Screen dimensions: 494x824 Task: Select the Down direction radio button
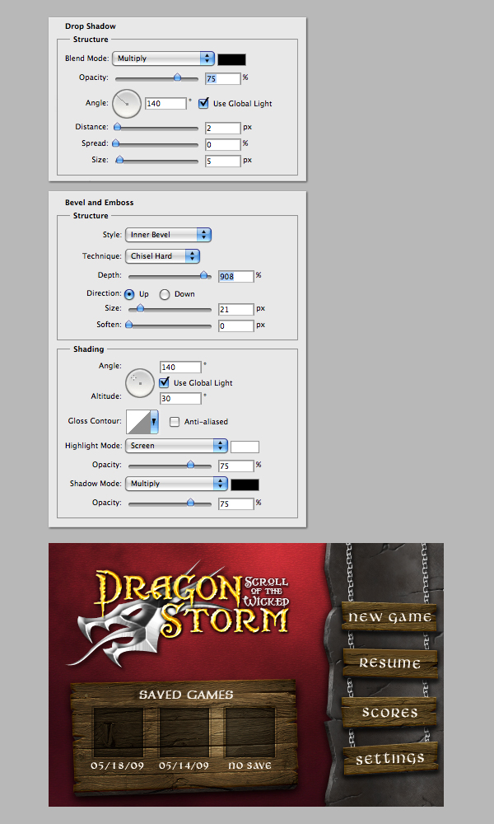tap(165, 294)
